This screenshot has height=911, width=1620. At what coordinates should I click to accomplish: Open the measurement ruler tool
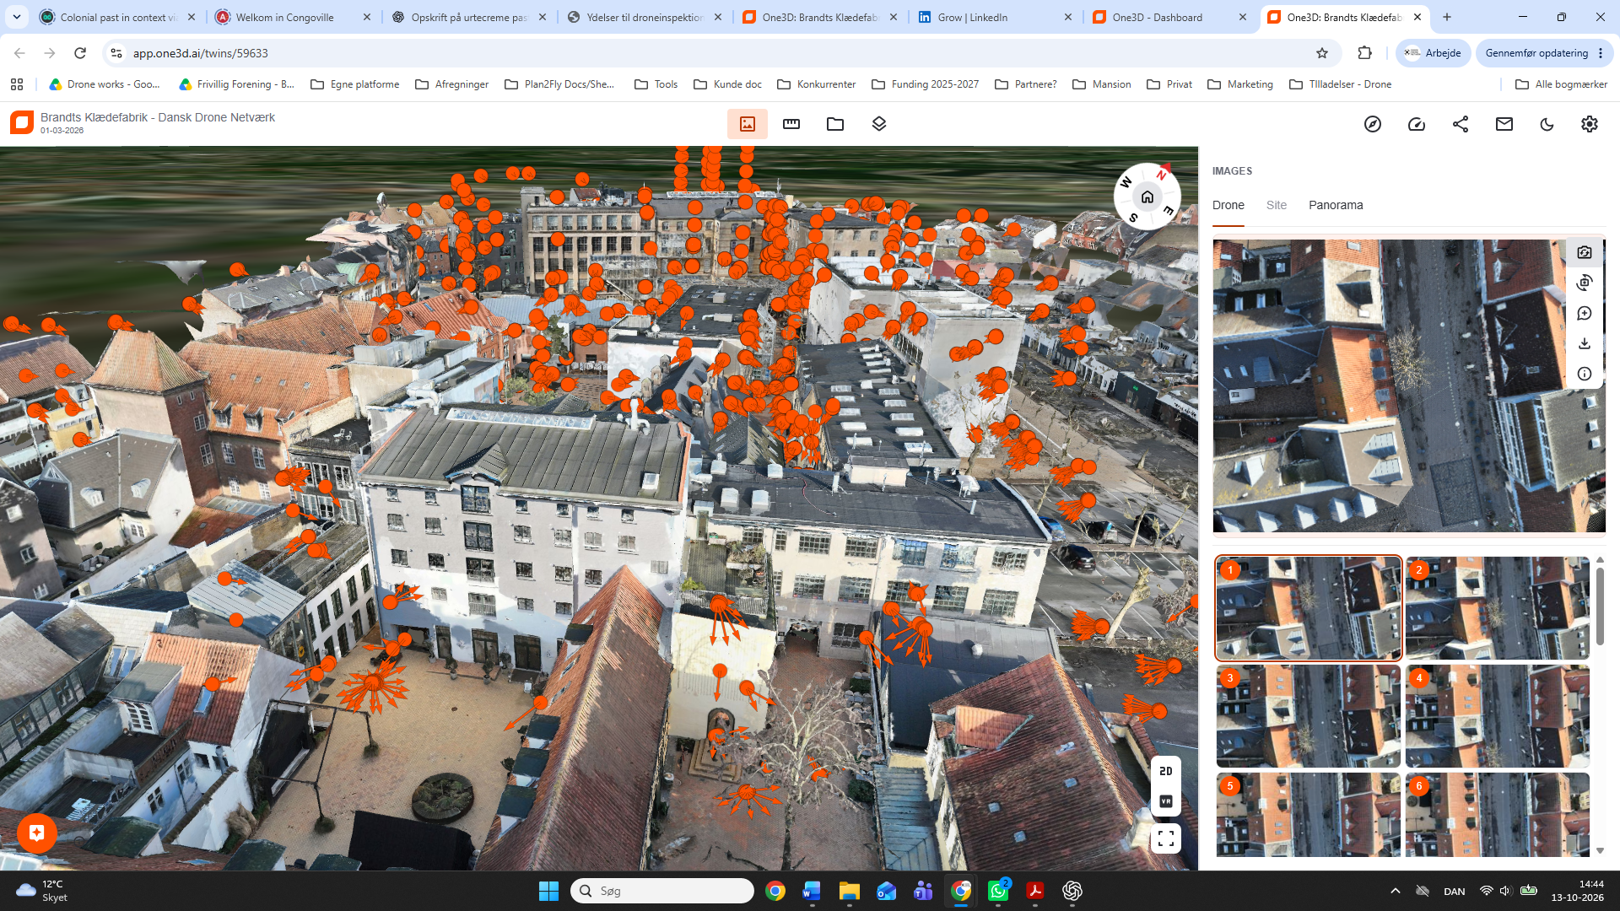coord(791,124)
